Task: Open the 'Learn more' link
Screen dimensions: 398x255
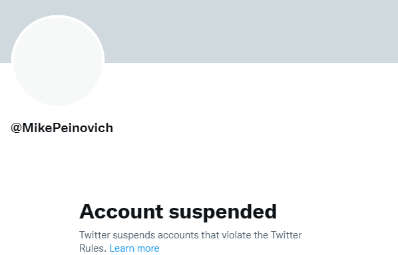Action: pos(134,248)
